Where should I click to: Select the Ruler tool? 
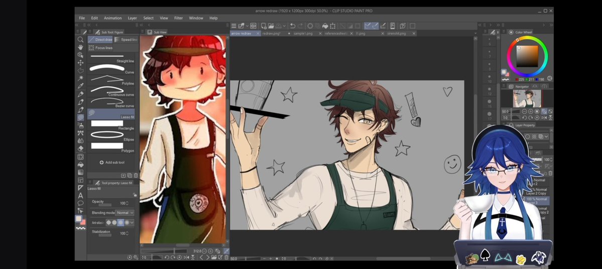[x=80, y=188]
